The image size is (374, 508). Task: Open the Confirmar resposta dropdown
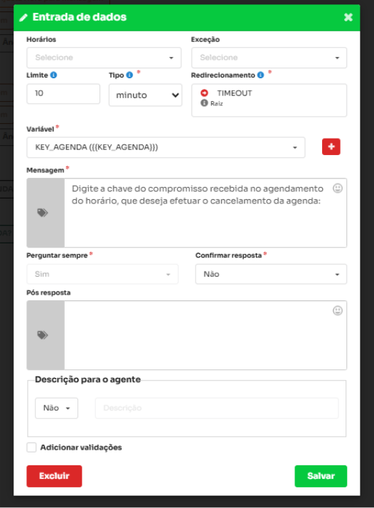271,274
